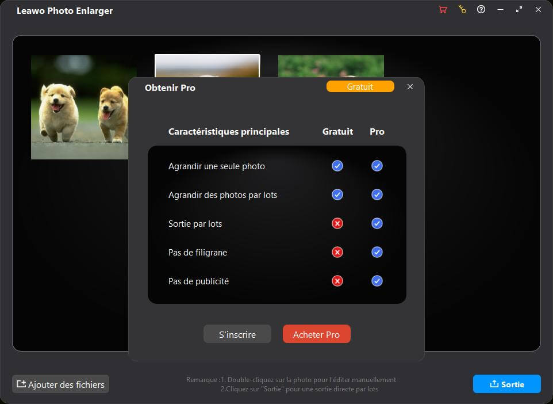Viewport: 553px width, 404px height.
Task: Close the Obtenir Pro dialog
Action: (x=410, y=86)
